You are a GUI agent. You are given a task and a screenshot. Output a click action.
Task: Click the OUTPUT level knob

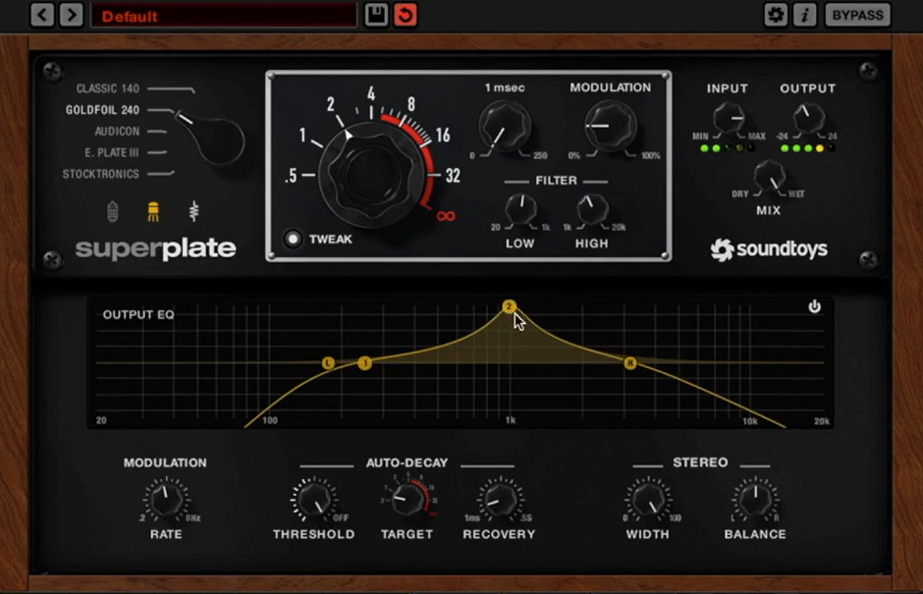click(x=808, y=118)
